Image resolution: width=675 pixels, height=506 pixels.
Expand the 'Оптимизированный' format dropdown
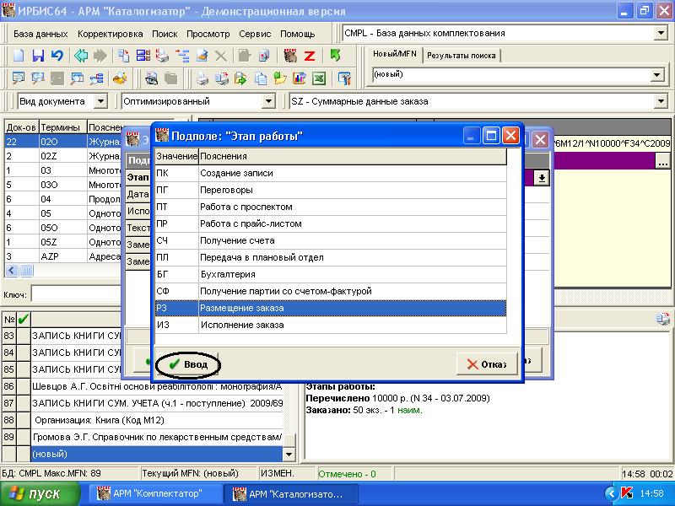click(268, 101)
